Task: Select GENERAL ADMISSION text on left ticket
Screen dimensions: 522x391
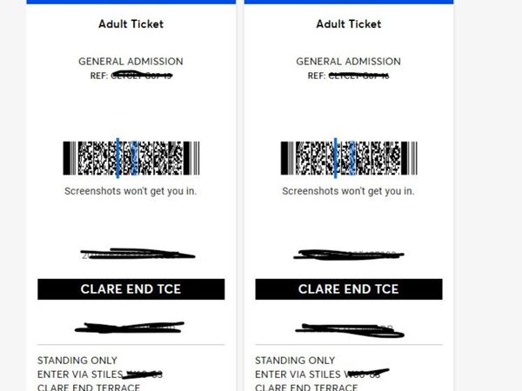Action: 130,62
